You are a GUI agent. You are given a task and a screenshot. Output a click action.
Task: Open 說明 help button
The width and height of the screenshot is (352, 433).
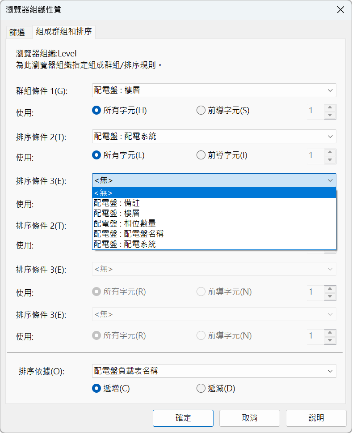(316, 418)
